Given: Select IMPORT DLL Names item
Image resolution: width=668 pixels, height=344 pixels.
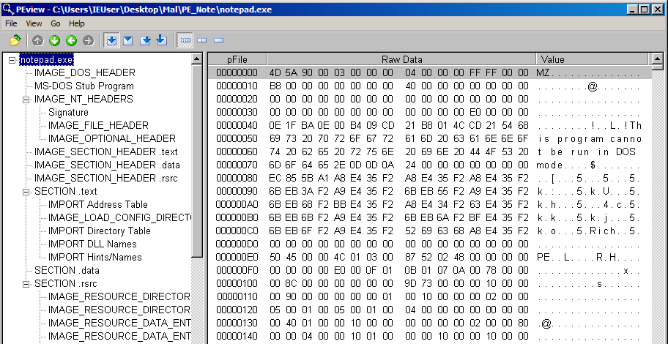Looking at the screenshot, I should tap(92, 244).
